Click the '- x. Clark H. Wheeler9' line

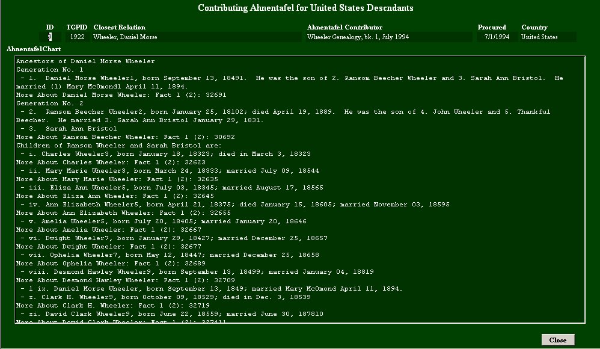(166, 297)
